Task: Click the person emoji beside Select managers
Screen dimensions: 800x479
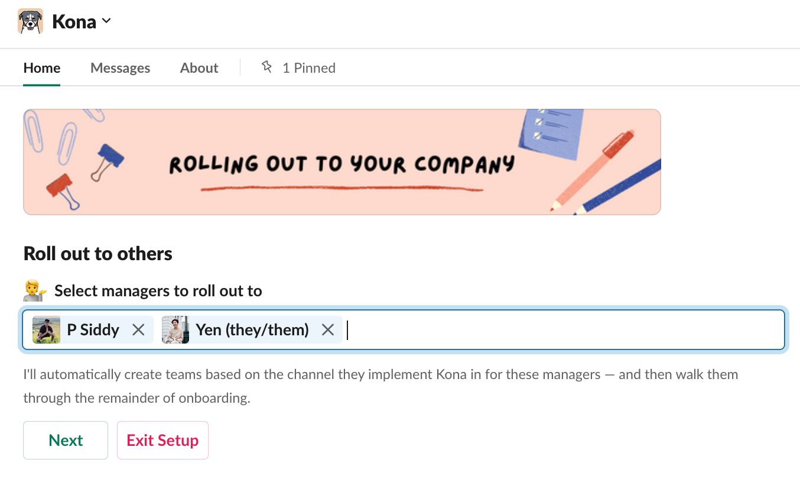Action: (x=34, y=291)
